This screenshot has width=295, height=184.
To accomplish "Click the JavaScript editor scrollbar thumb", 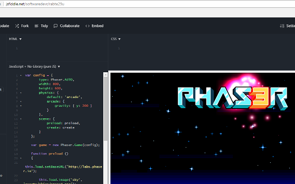I will [106, 109].
